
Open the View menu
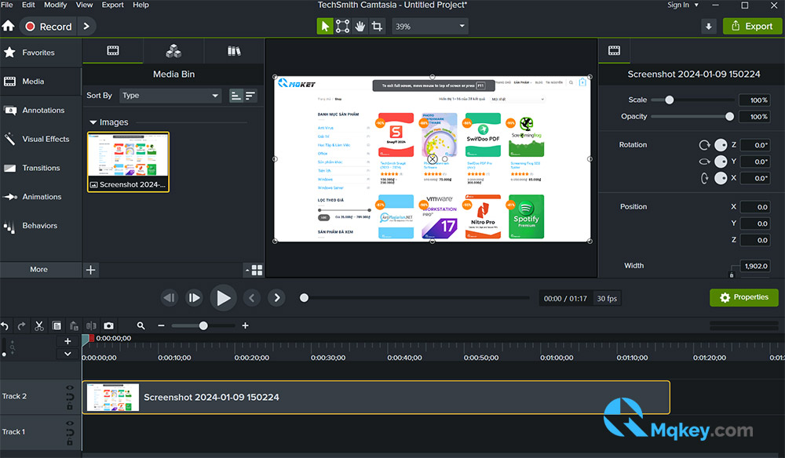[x=84, y=5]
